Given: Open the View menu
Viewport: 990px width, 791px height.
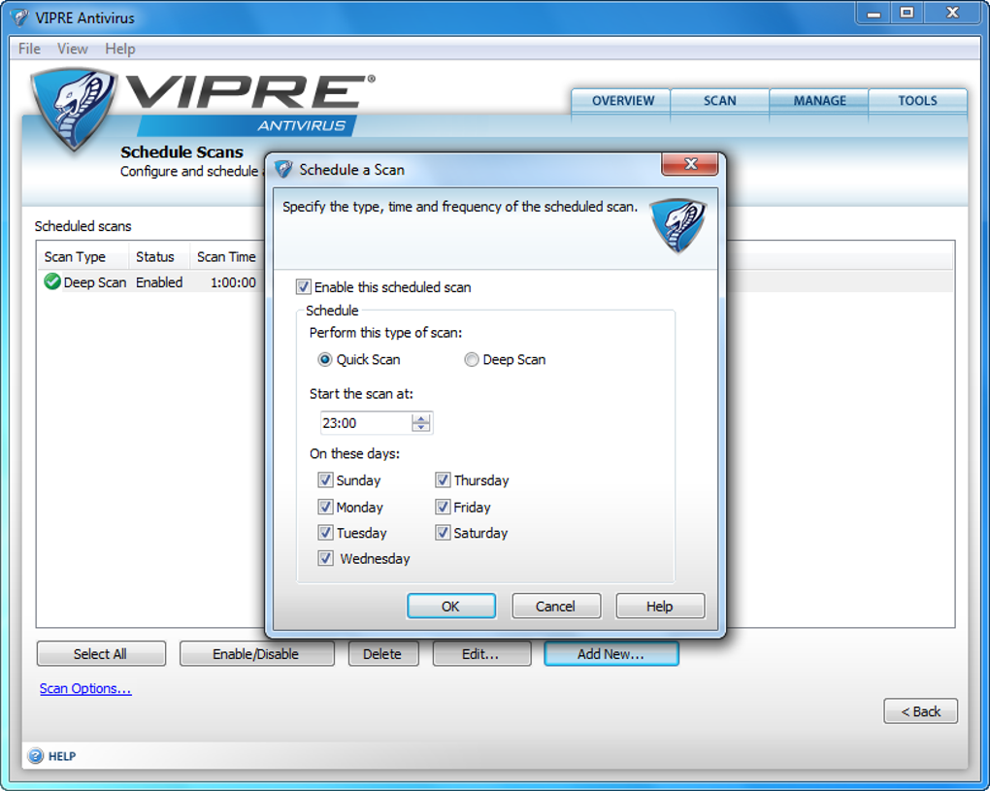Looking at the screenshot, I should click(73, 49).
